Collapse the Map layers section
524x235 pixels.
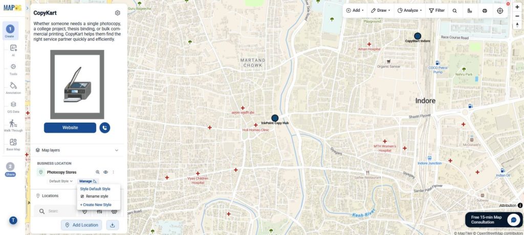117,150
